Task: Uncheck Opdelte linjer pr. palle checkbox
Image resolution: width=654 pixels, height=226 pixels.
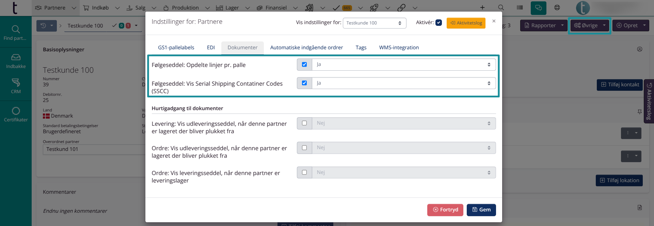Action: [x=304, y=65]
